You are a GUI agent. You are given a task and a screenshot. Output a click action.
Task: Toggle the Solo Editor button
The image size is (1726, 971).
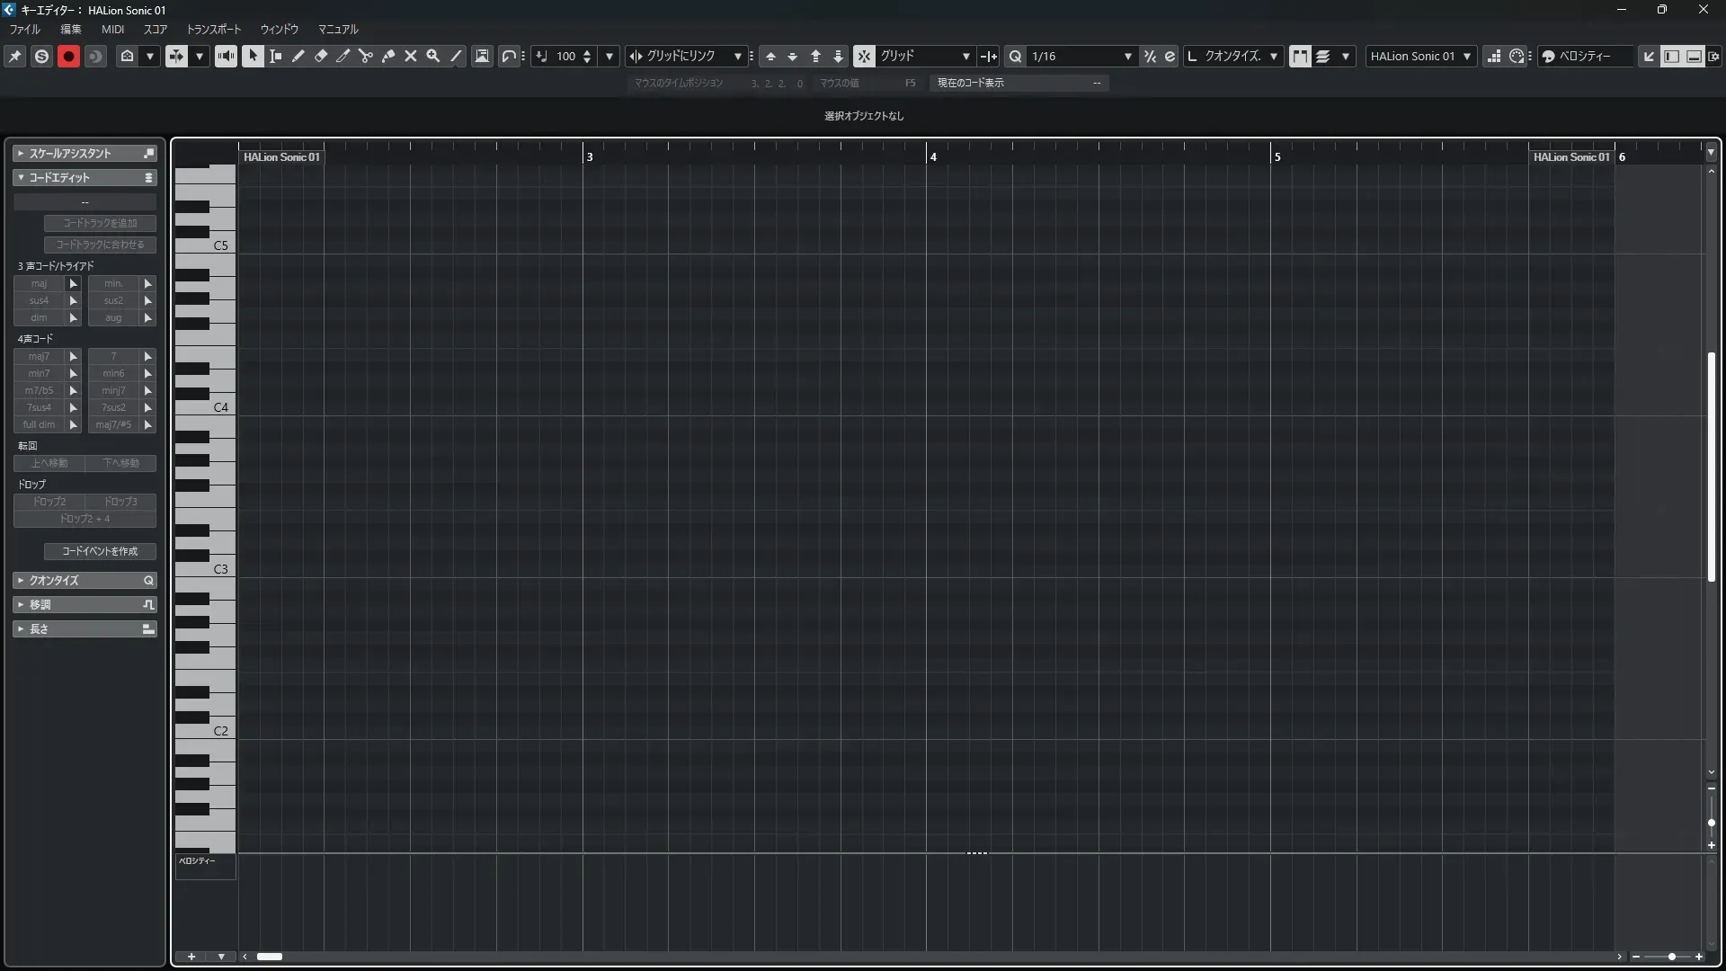41,56
